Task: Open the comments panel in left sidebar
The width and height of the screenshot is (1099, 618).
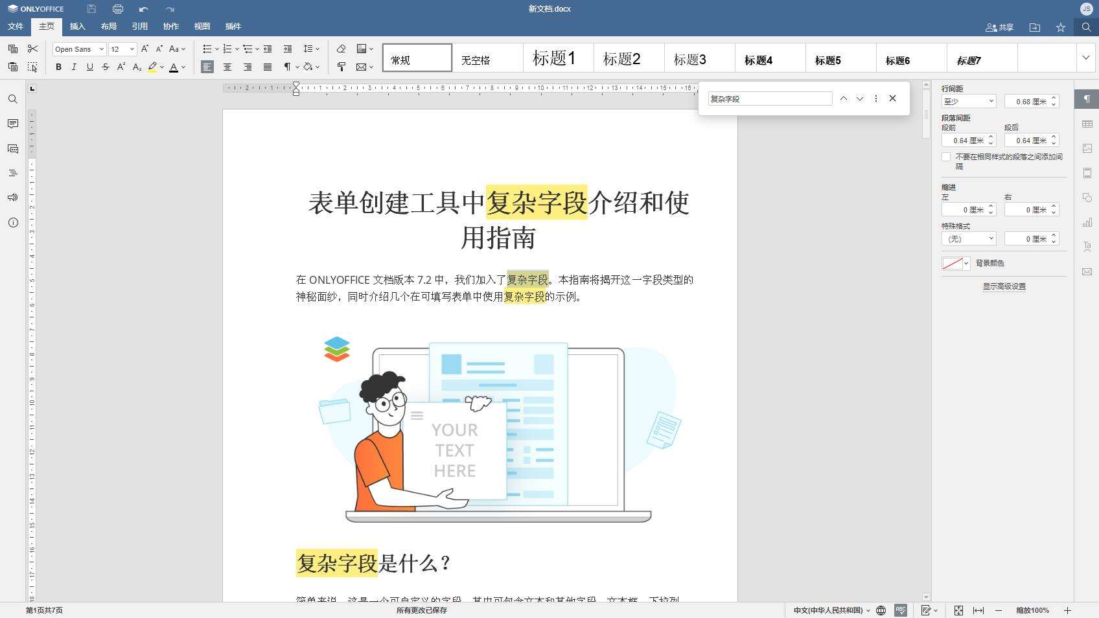Action: (x=12, y=124)
